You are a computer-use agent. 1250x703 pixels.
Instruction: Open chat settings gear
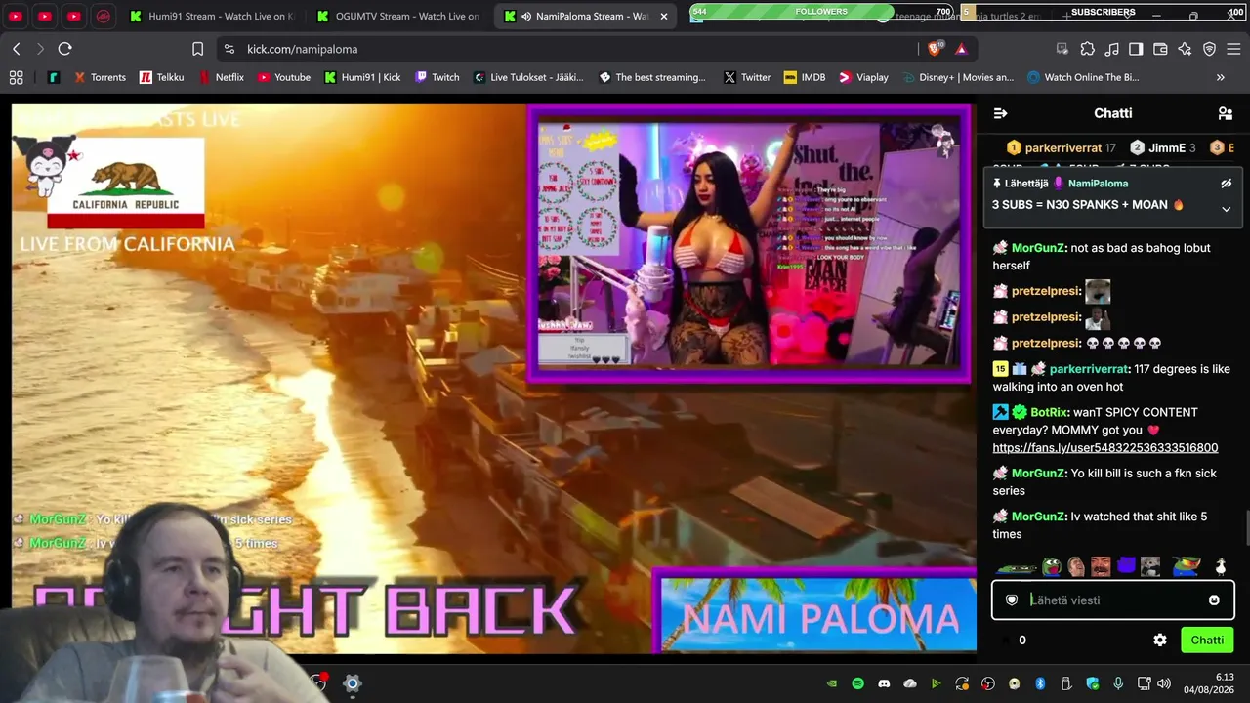coord(1160,641)
